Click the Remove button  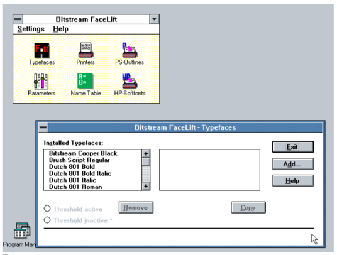[x=136, y=207]
